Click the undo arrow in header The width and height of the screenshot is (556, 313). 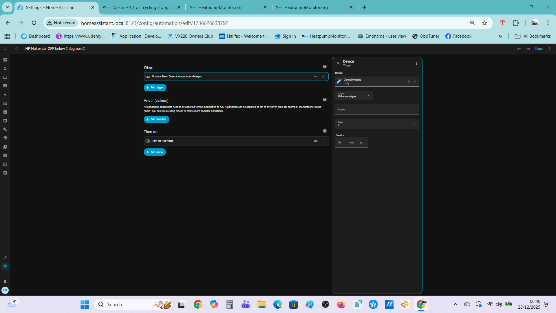[x=519, y=49]
